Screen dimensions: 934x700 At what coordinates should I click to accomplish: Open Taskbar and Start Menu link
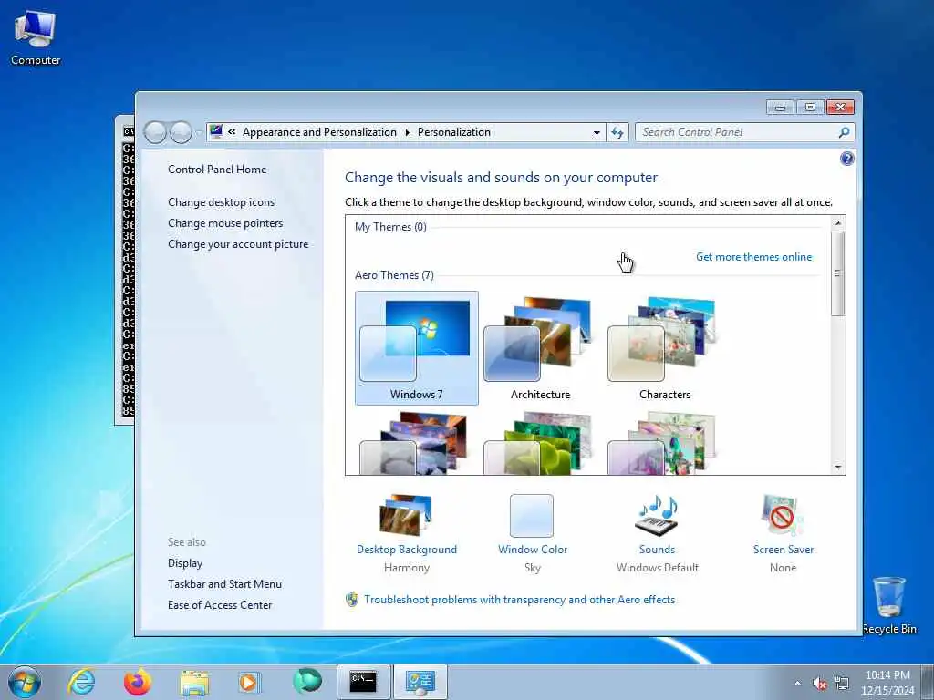(x=224, y=584)
